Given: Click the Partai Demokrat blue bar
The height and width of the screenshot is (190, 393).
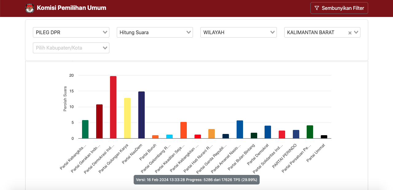Looking at the screenshot, I should [268, 132].
